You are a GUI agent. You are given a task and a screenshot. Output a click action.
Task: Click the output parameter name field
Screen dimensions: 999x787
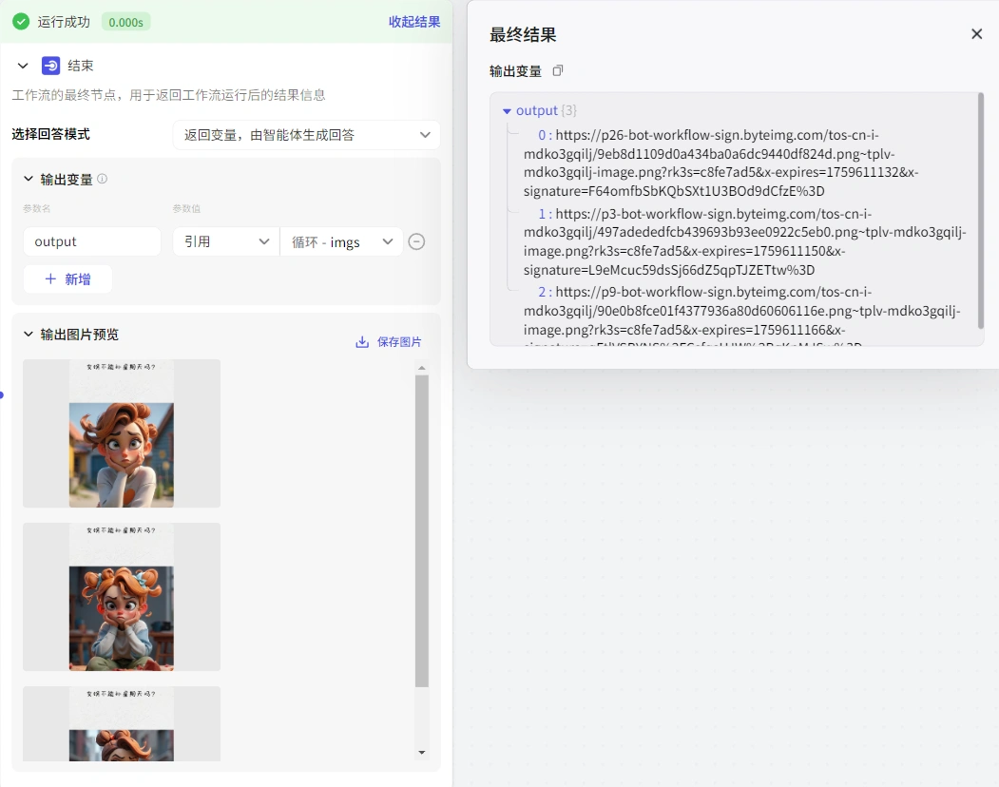[x=92, y=241]
